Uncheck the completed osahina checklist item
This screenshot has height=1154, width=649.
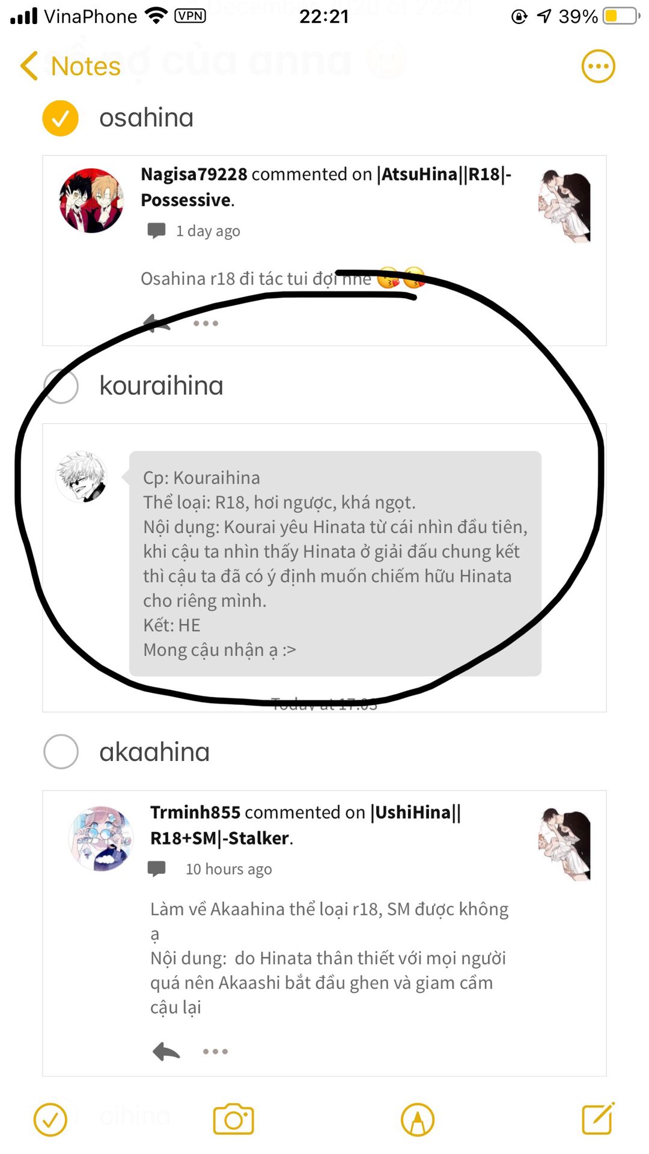tap(60, 118)
